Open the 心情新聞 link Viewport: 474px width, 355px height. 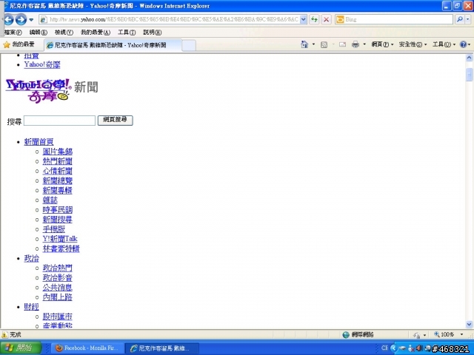pos(58,171)
